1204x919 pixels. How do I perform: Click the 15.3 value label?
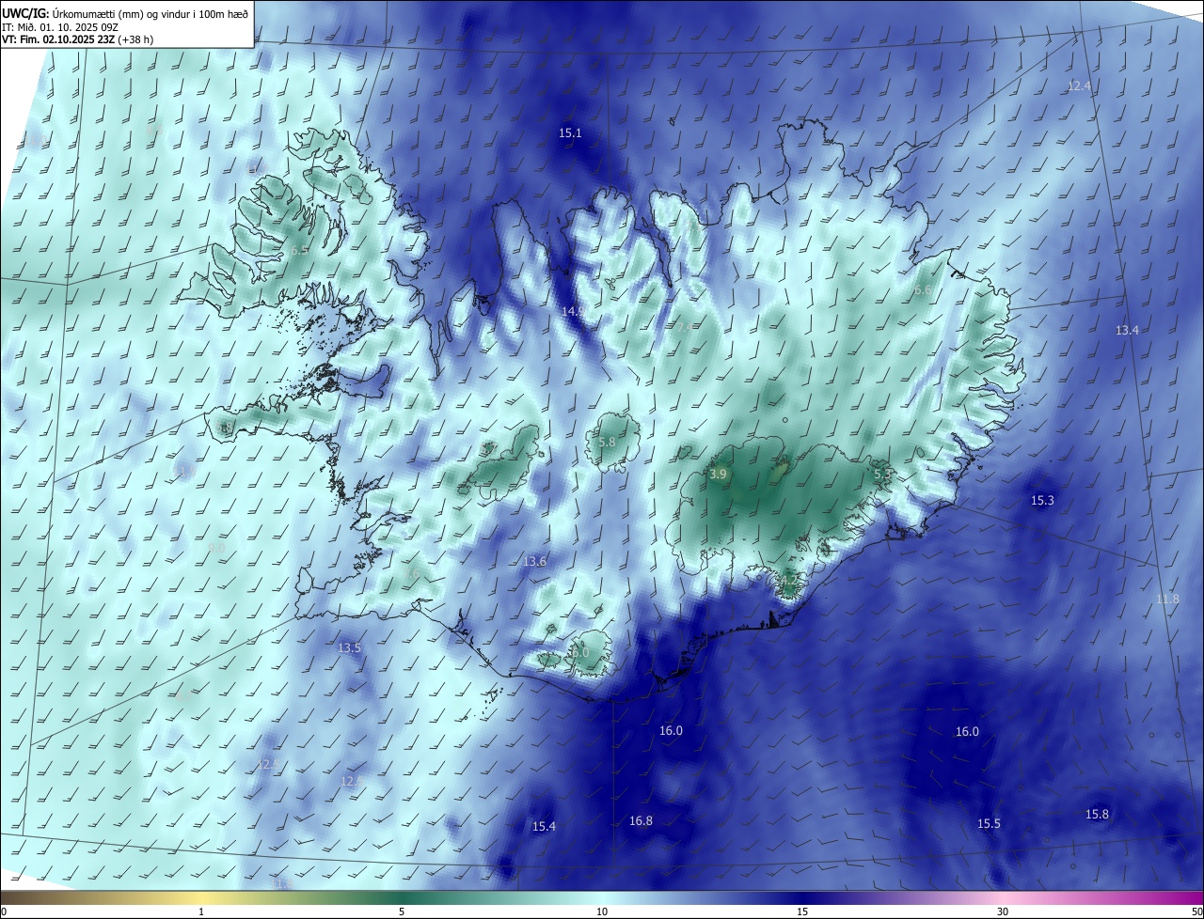1042,501
